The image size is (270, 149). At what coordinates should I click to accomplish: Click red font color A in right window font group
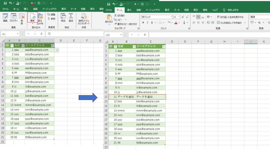coord(176,23)
